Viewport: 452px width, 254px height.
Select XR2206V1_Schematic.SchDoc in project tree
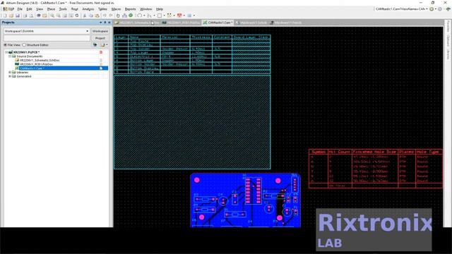point(40,60)
